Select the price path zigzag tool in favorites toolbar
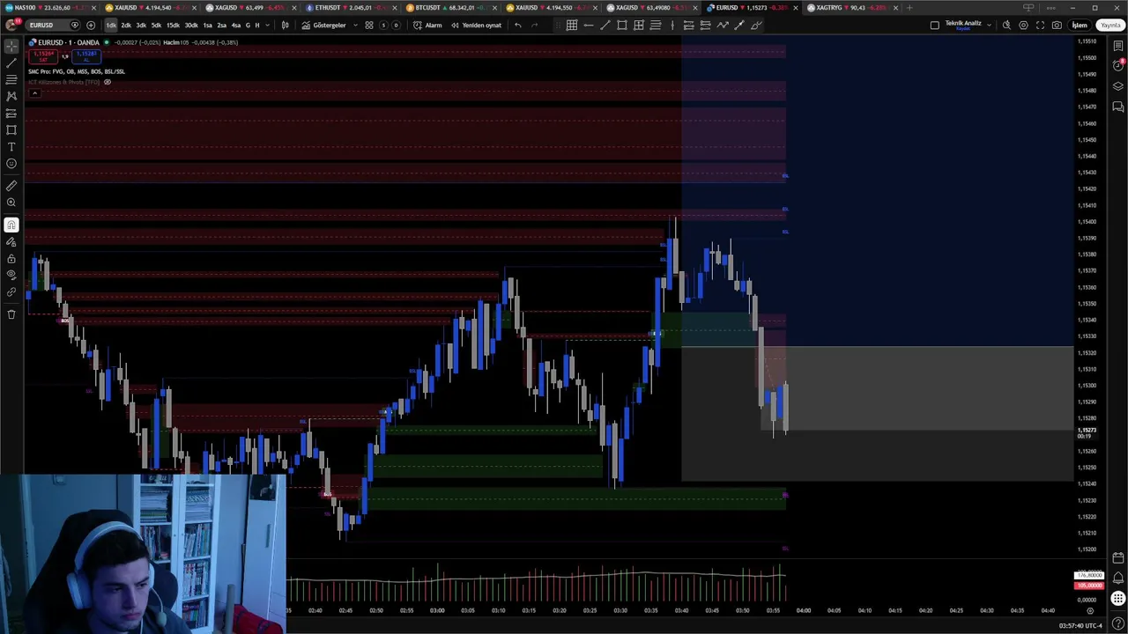The image size is (1128, 634). point(722,25)
